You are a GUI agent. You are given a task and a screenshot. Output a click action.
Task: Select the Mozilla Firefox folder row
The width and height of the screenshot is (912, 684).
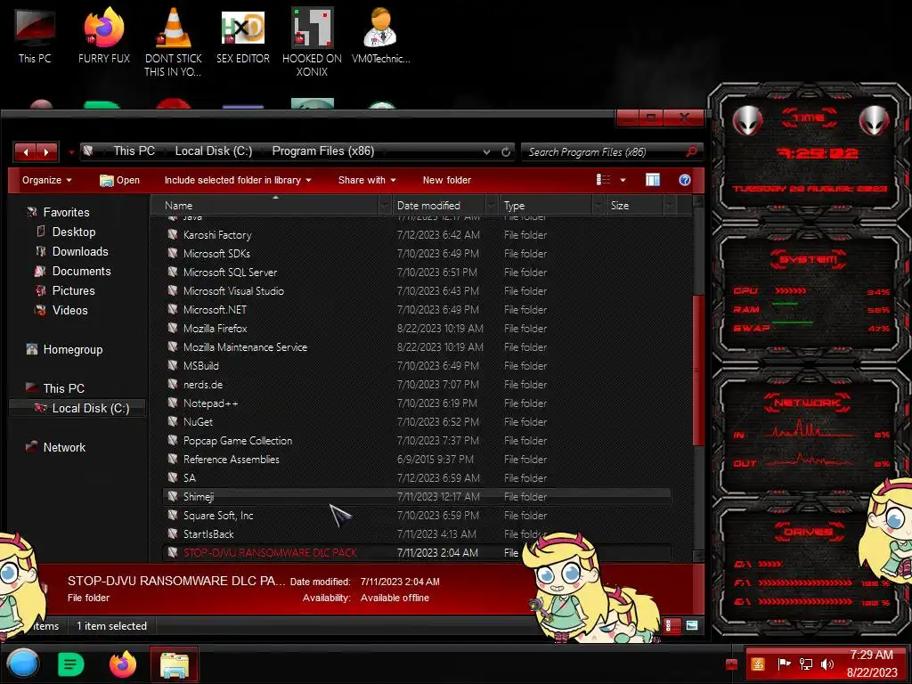pos(417,328)
